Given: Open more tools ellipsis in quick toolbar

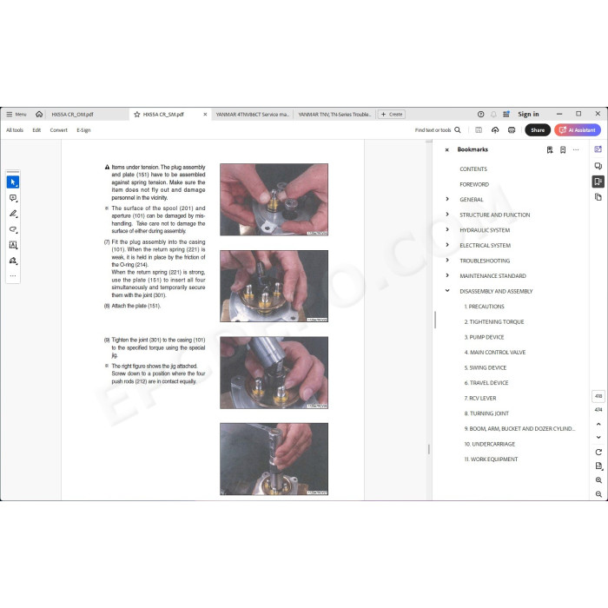Looking at the screenshot, I should pyautogui.click(x=13, y=276).
